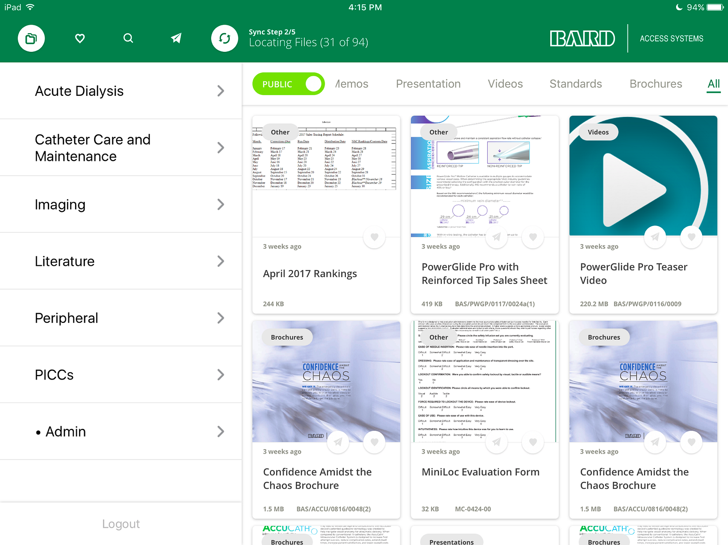Favorite the rightmost Confidence Amidst the Chaos Brochure

(x=692, y=442)
